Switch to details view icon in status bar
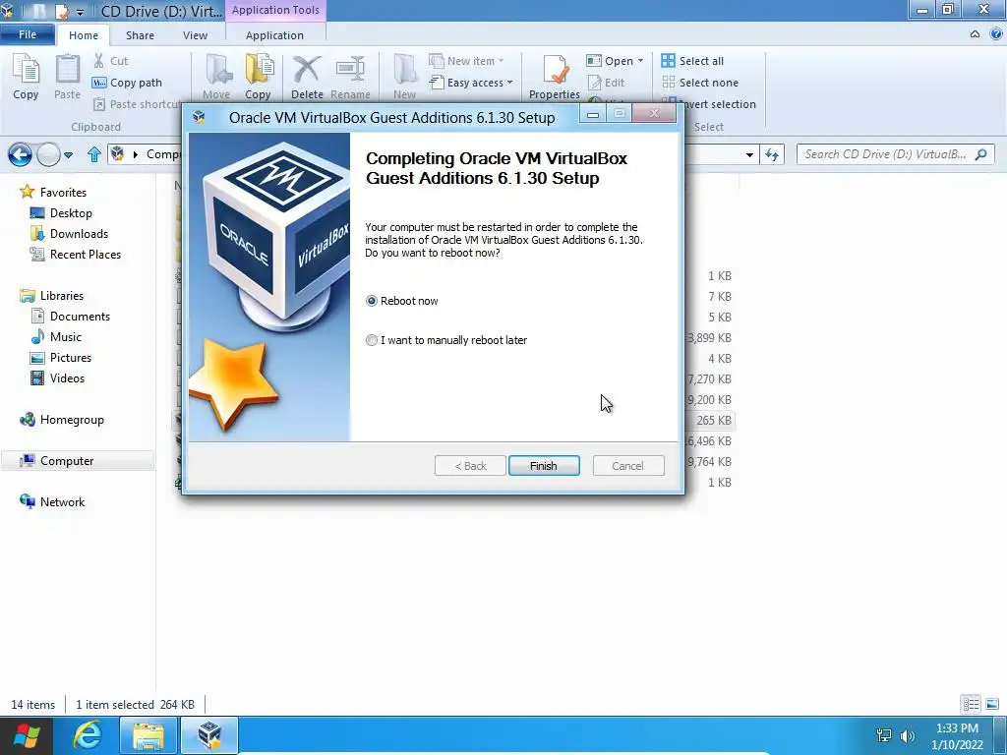The width and height of the screenshot is (1007, 755). [x=971, y=704]
